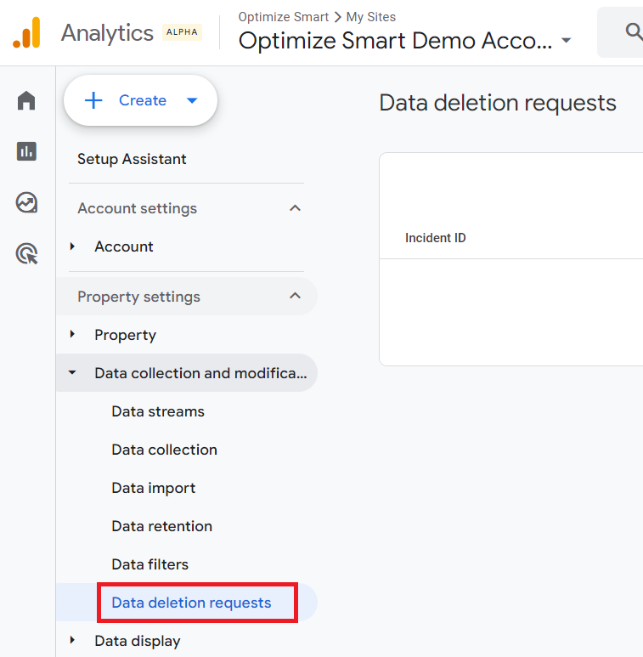Screen dimensions: 643x657
Task: Click the Property settings heading
Action: pyautogui.click(x=138, y=297)
